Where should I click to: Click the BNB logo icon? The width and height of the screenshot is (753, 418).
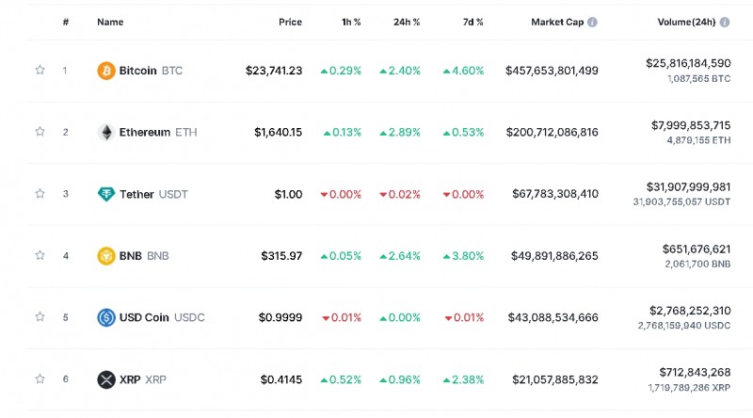point(106,256)
